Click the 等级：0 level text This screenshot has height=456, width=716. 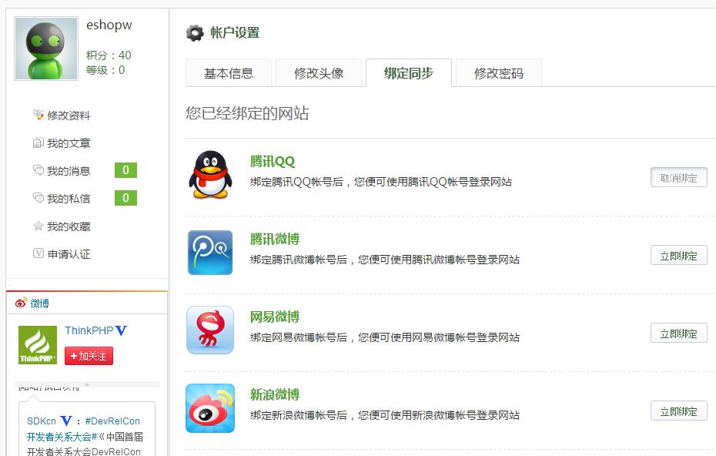(x=105, y=70)
